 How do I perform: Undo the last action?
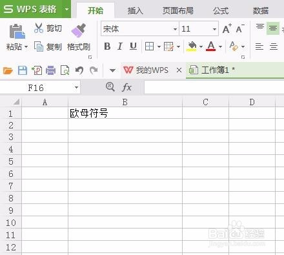click(x=79, y=70)
